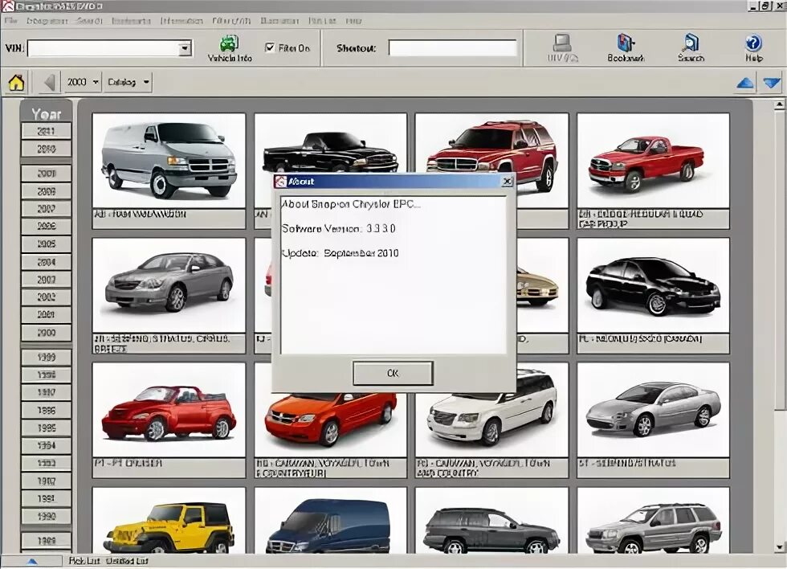Select year 2002 in the Year list
787x569 pixels.
(47, 297)
